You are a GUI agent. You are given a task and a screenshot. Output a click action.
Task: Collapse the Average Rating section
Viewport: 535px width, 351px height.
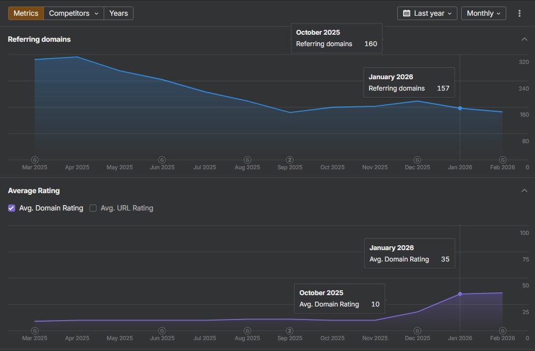pyautogui.click(x=524, y=190)
